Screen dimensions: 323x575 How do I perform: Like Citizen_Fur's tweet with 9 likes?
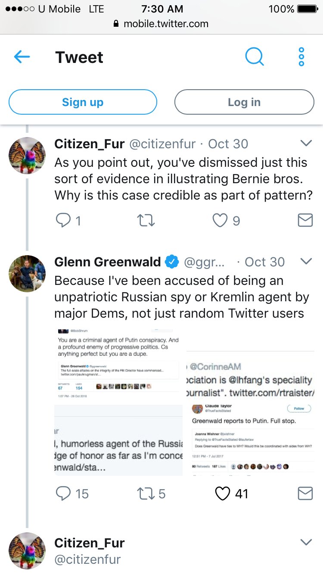[220, 221]
